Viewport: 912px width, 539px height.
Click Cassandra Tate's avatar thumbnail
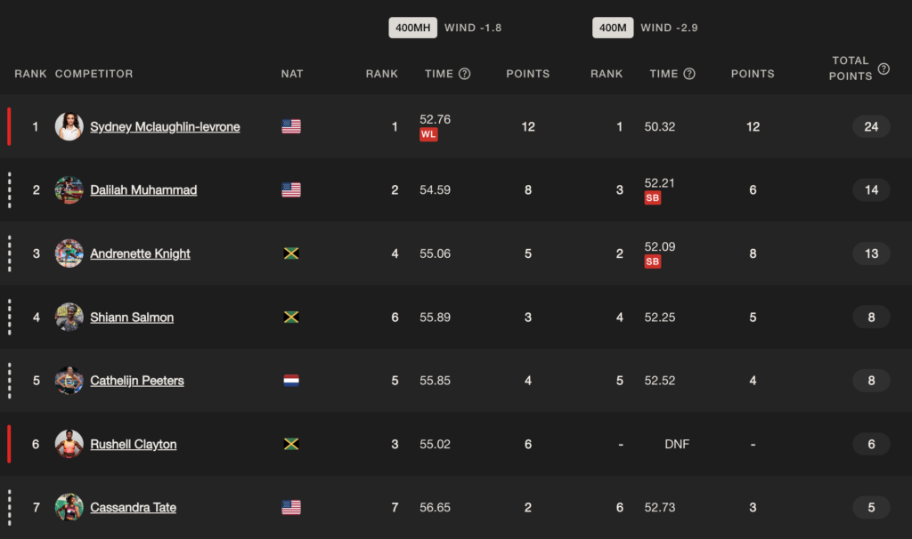pyautogui.click(x=69, y=507)
